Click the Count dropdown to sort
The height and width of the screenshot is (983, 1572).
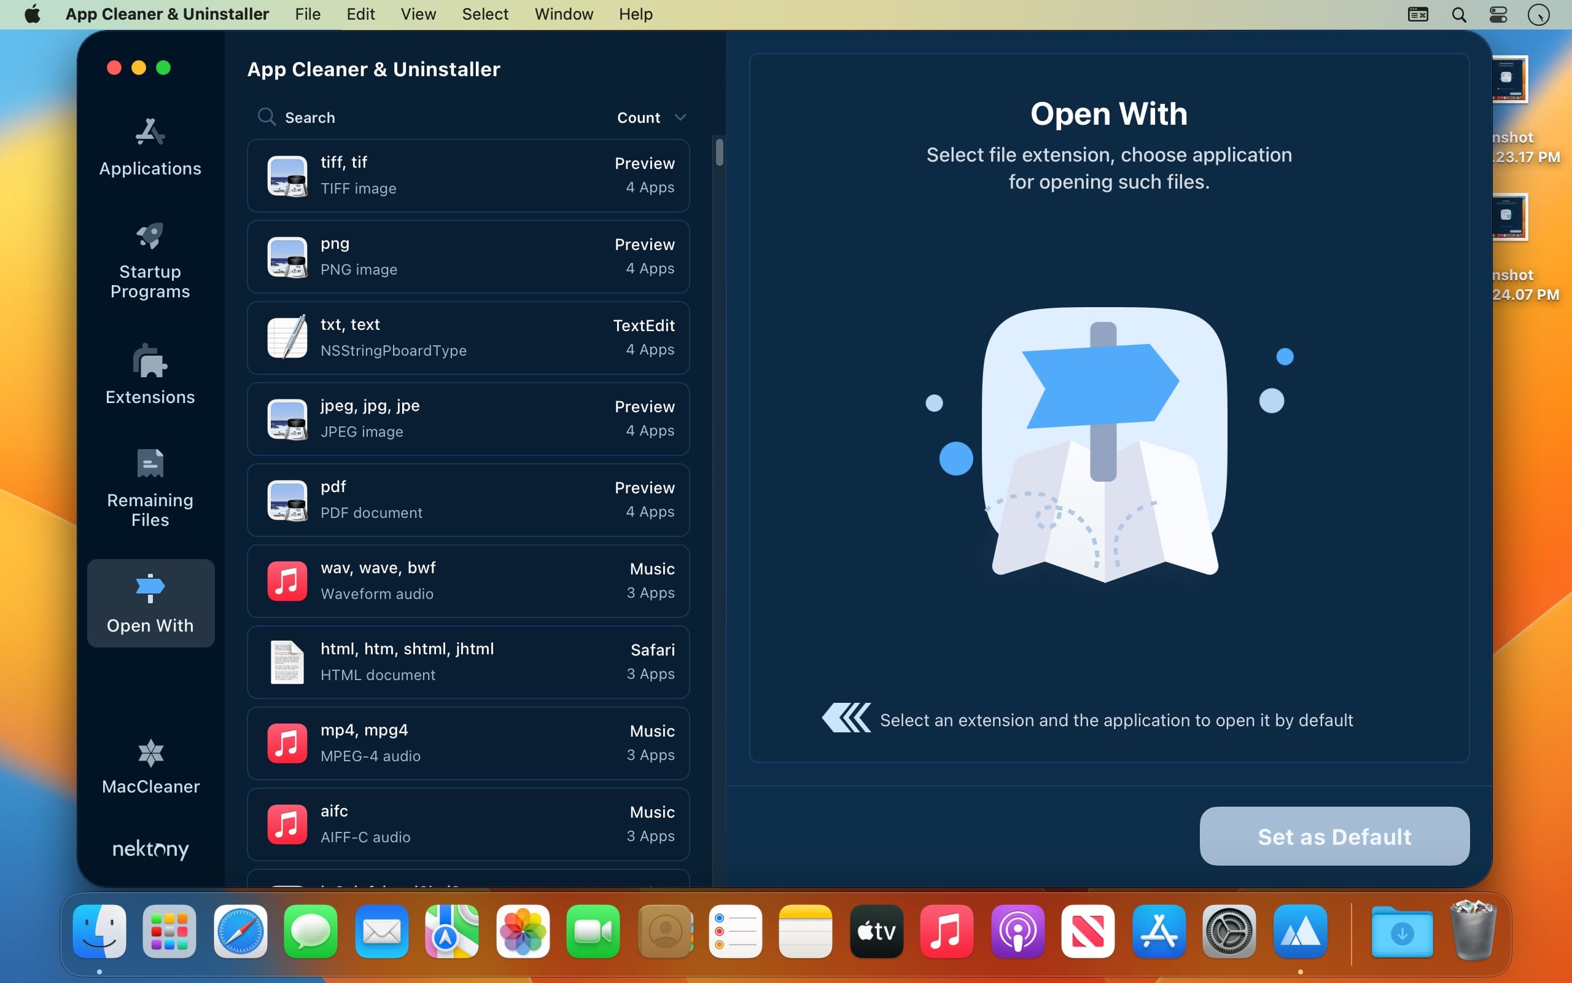(650, 117)
